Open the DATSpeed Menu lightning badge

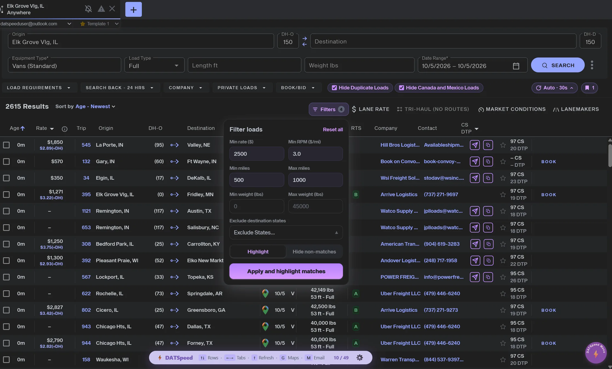(596, 353)
